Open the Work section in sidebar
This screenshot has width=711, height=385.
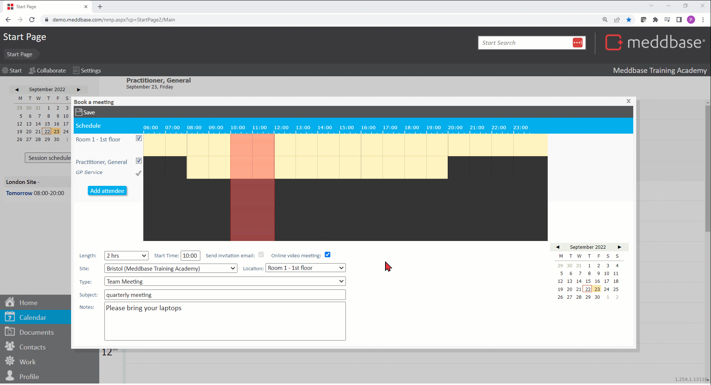point(27,362)
